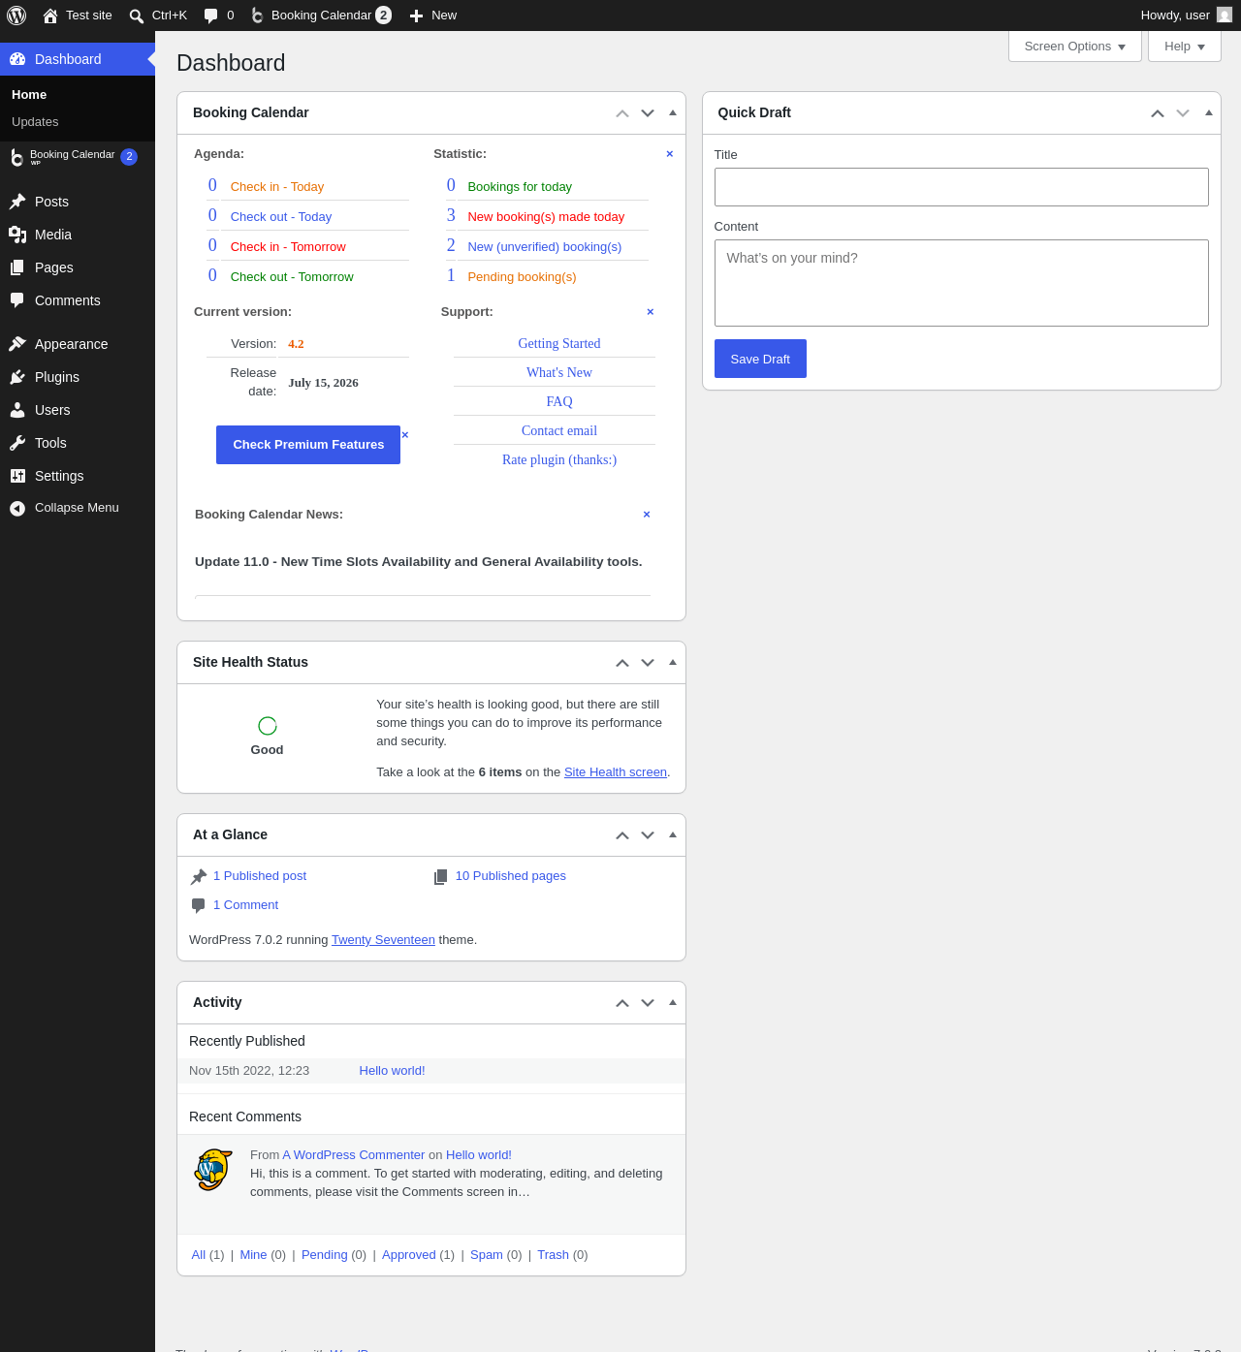Open Updates submenu item
This screenshot has height=1352, width=1241.
35,122
